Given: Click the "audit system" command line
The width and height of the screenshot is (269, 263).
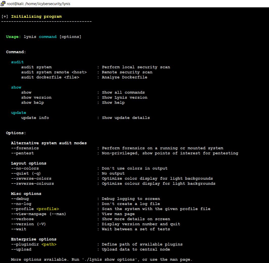Looking at the screenshot, I should click(x=36, y=67).
